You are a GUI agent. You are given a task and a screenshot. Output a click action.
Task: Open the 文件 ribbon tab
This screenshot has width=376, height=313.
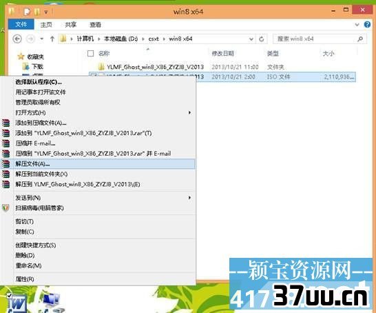(x=21, y=25)
